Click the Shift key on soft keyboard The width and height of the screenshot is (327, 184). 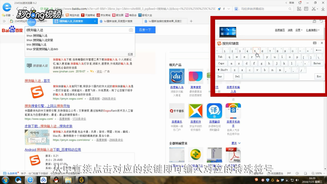pos(223,70)
